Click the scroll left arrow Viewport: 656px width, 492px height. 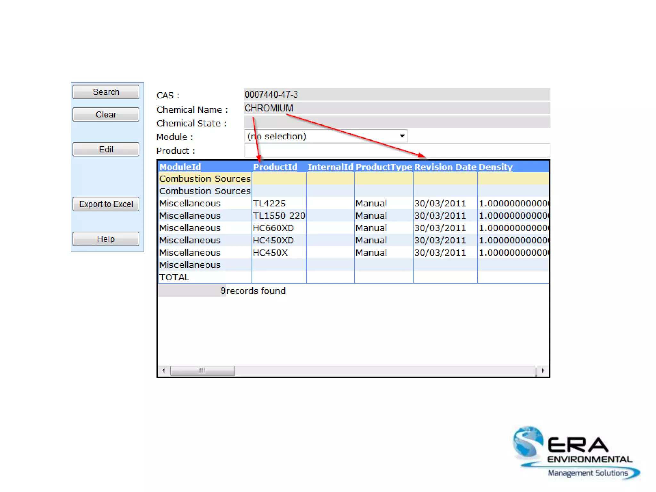[x=164, y=371]
